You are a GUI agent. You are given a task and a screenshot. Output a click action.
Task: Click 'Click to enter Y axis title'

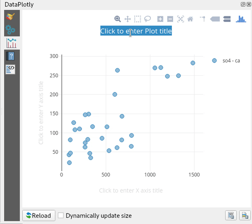(41, 113)
